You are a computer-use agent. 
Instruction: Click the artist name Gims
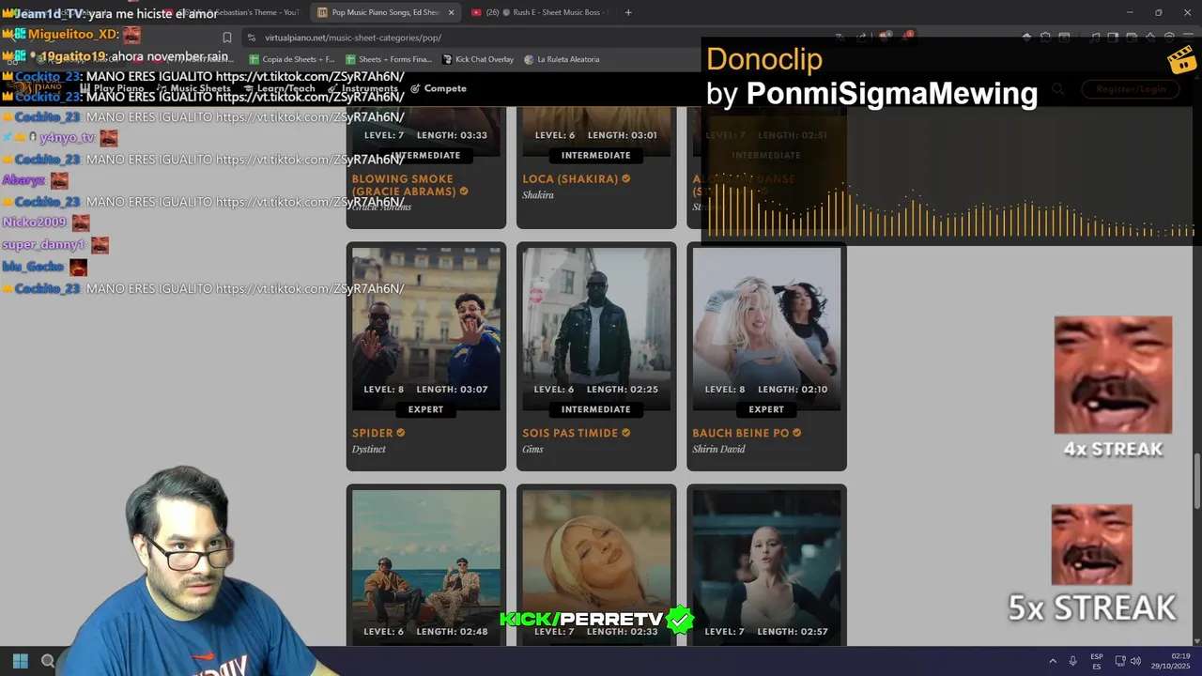[x=532, y=449]
